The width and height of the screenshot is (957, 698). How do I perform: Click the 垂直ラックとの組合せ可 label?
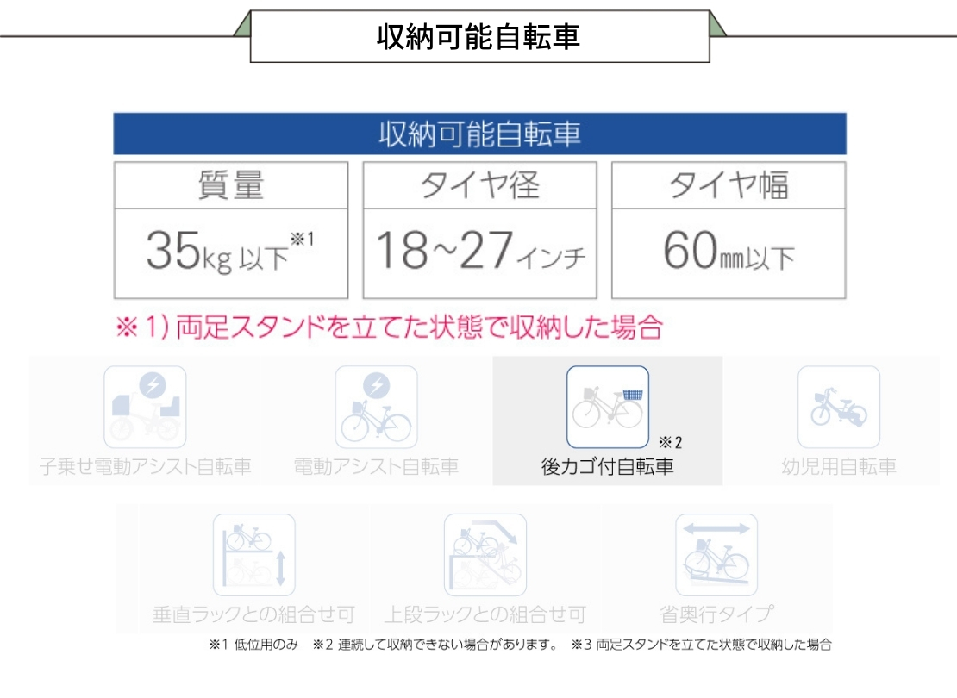click(253, 614)
